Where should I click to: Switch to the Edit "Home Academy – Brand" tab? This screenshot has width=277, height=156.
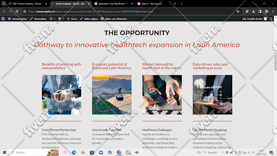[27, 4]
